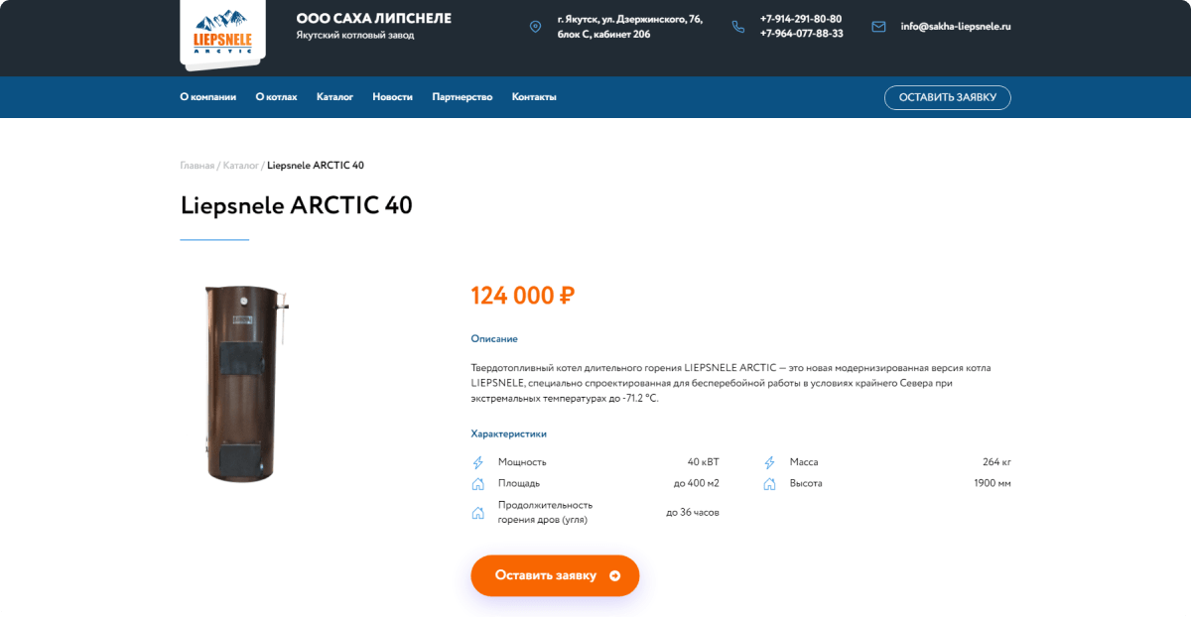
Task: Click the до 400 м2 area value
Action: pos(696,484)
